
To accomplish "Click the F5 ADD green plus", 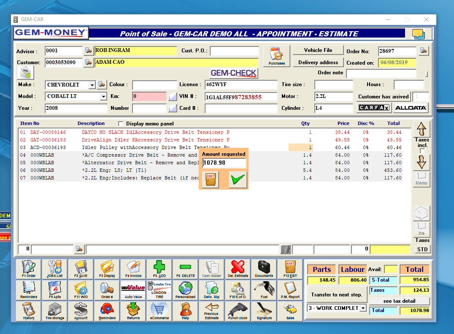I will click(159, 269).
